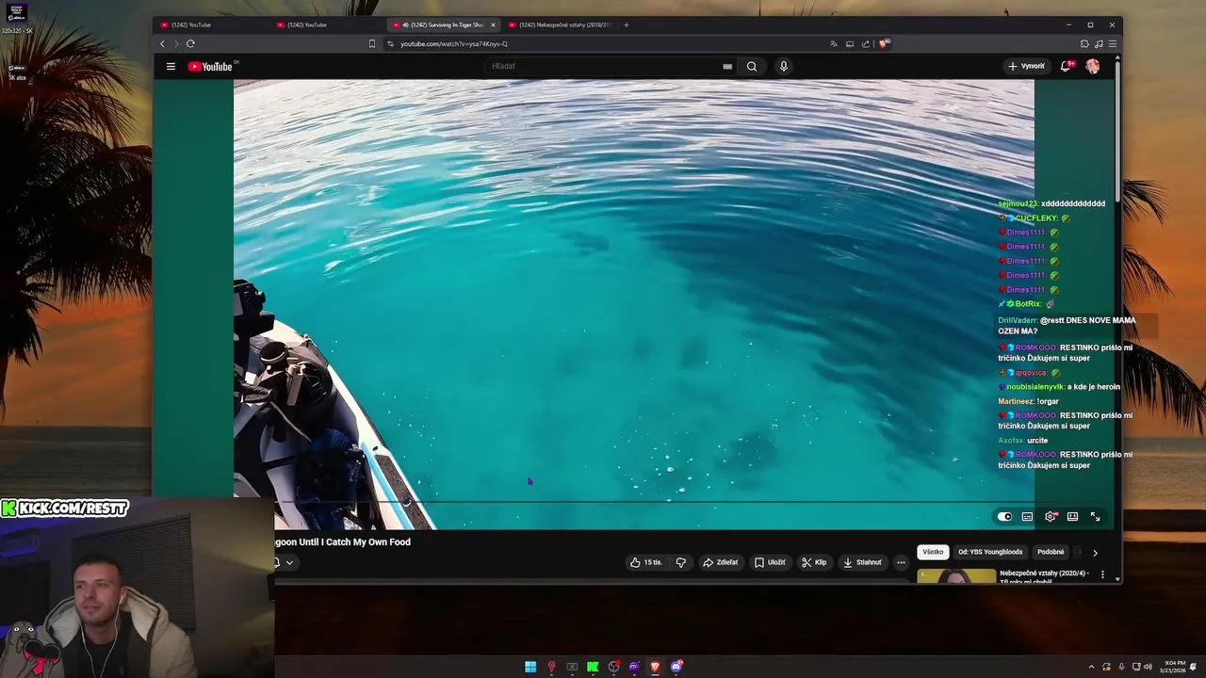1206x678 pixels.
Task: Show hidden system tray icons
Action: coord(1092,667)
